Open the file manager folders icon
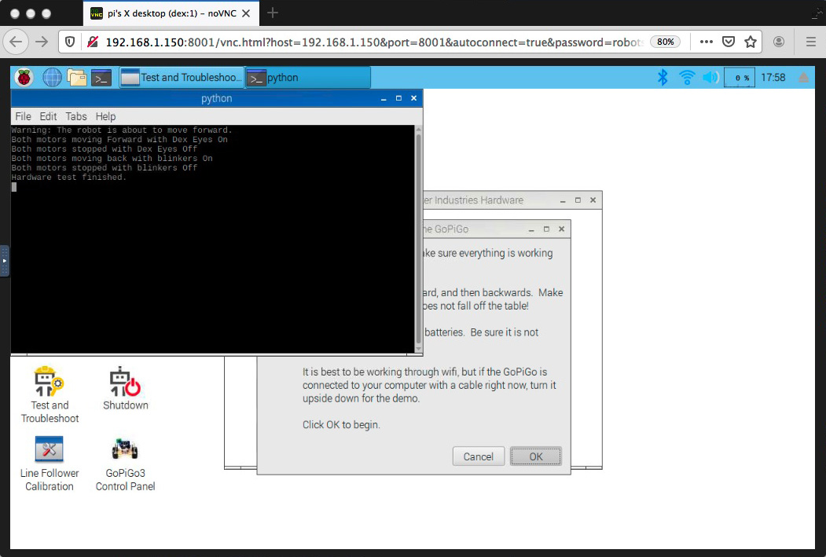 coord(76,77)
